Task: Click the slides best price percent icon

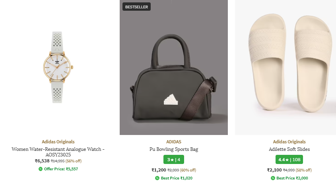Action: tap(272, 178)
